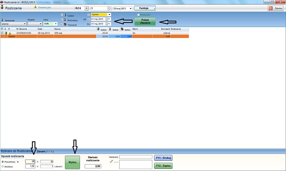Click the Części parts icon
This screenshot has width=286, height=171.
(65, 15)
